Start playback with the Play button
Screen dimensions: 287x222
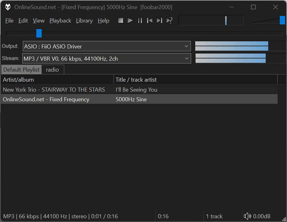pos(130,20)
